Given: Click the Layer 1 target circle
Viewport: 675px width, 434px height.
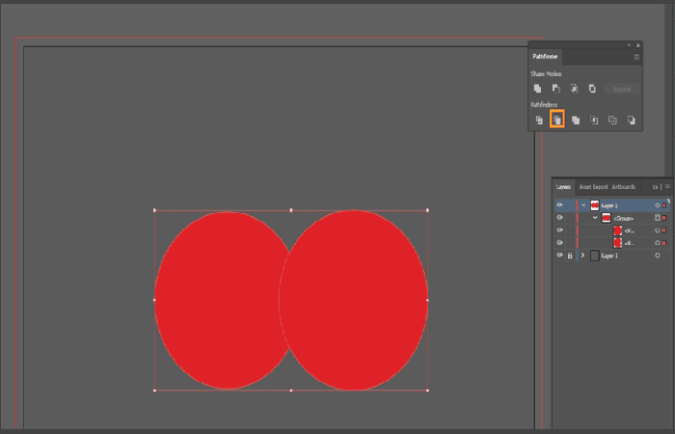Looking at the screenshot, I should click(658, 256).
